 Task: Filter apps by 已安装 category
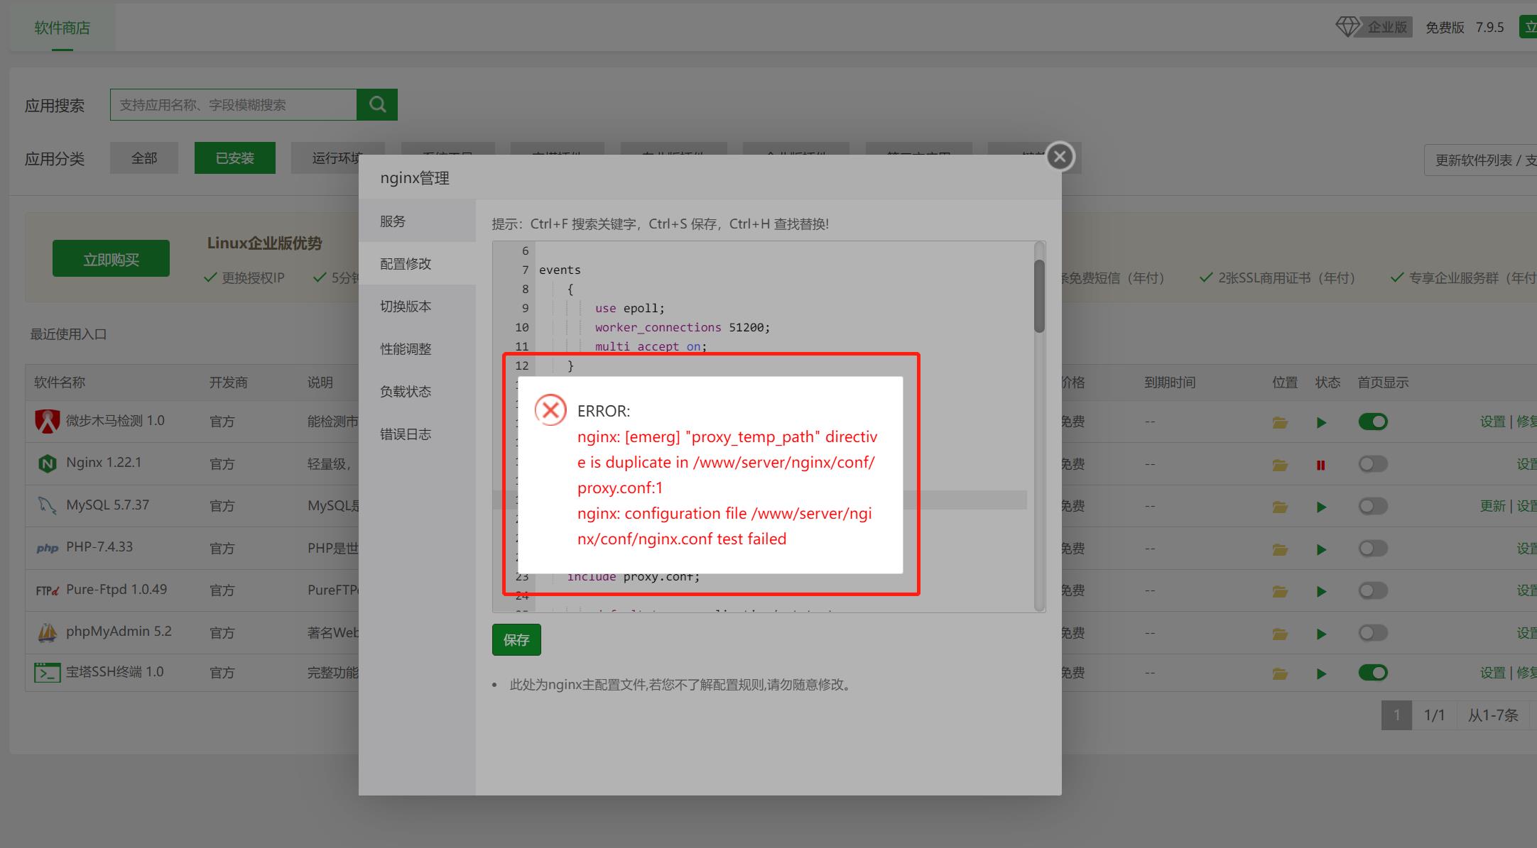tap(235, 158)
